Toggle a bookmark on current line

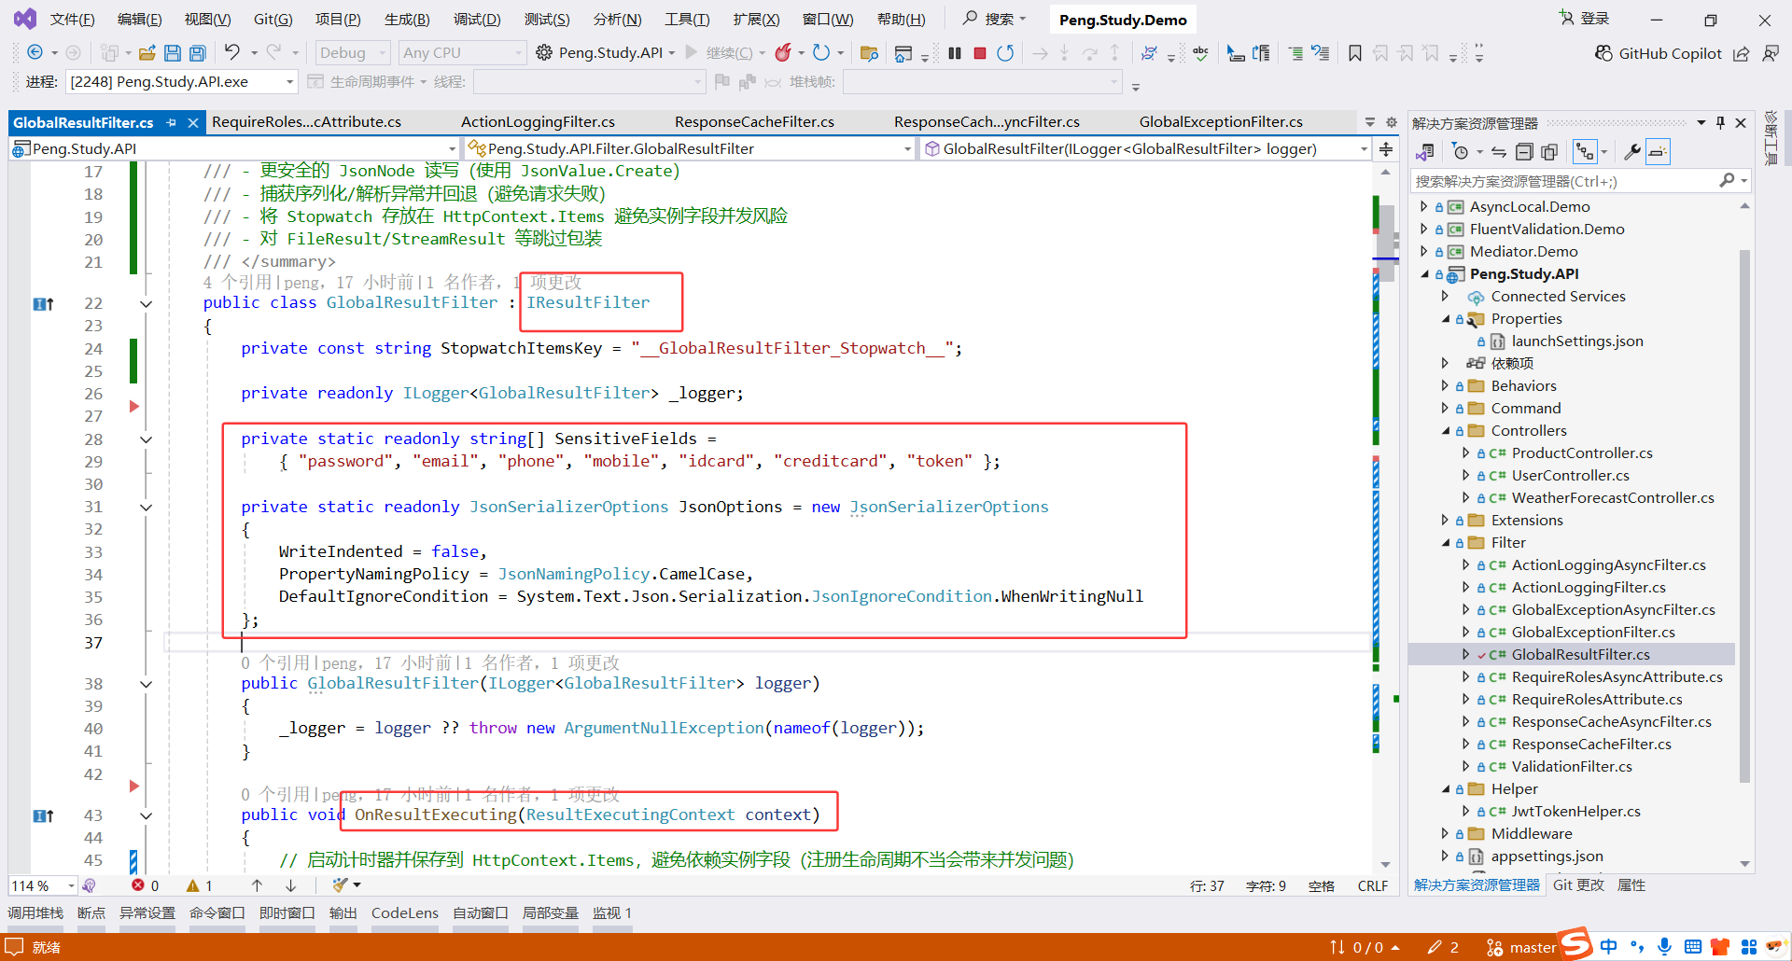pos(1355,53)
